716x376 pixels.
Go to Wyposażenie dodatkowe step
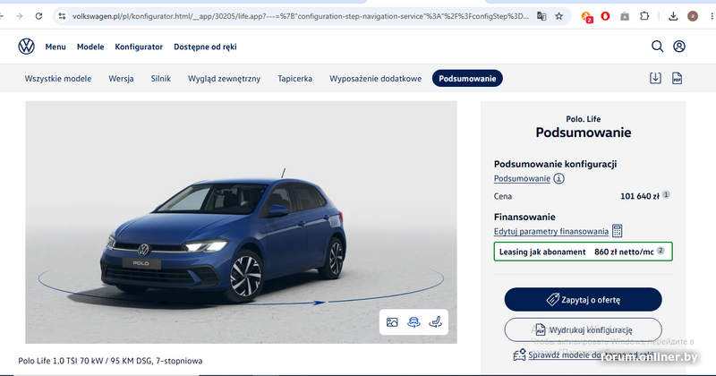[x=375, y=79]
